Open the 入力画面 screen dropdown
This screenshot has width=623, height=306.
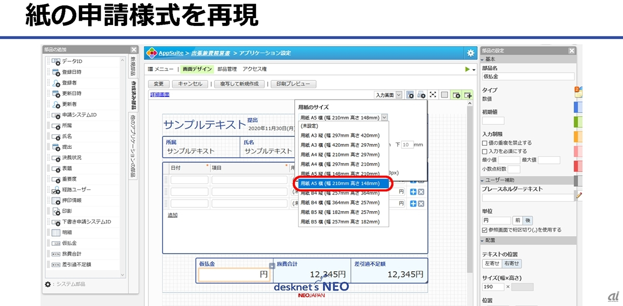(x=388, y=95)
